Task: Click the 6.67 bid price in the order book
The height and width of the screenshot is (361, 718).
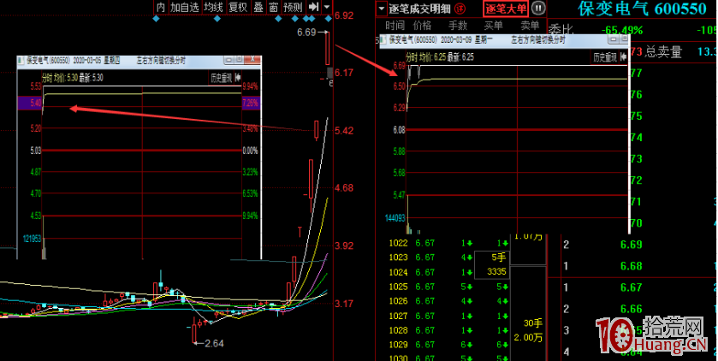Action: (x=632, y=287)
